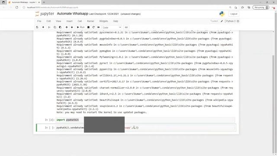The image size is (277, 156).
Task: Open the Edit menu
Action: tap(48, 21)
